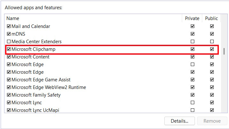This screenshot has height=129, width=229.
Task: Click the Private column header
Action: pyautogui.click(x=192, y=18)
